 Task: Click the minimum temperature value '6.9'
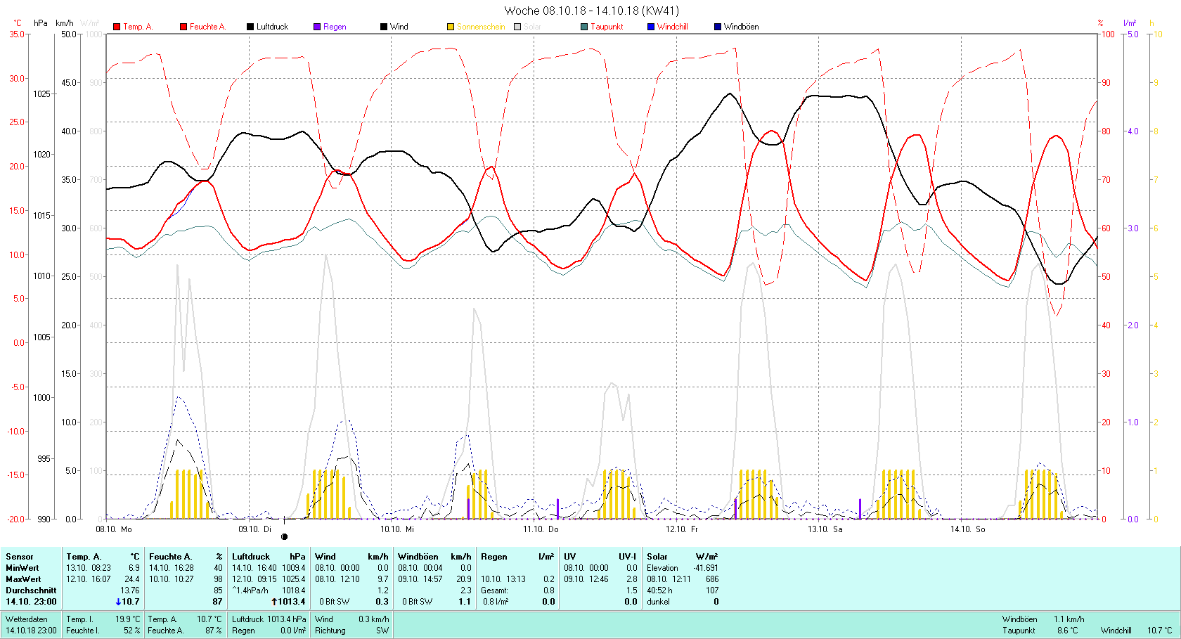(x=134, y=568)
